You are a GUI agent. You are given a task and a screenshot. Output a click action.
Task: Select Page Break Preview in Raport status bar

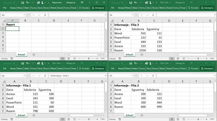tap(74, 59)
